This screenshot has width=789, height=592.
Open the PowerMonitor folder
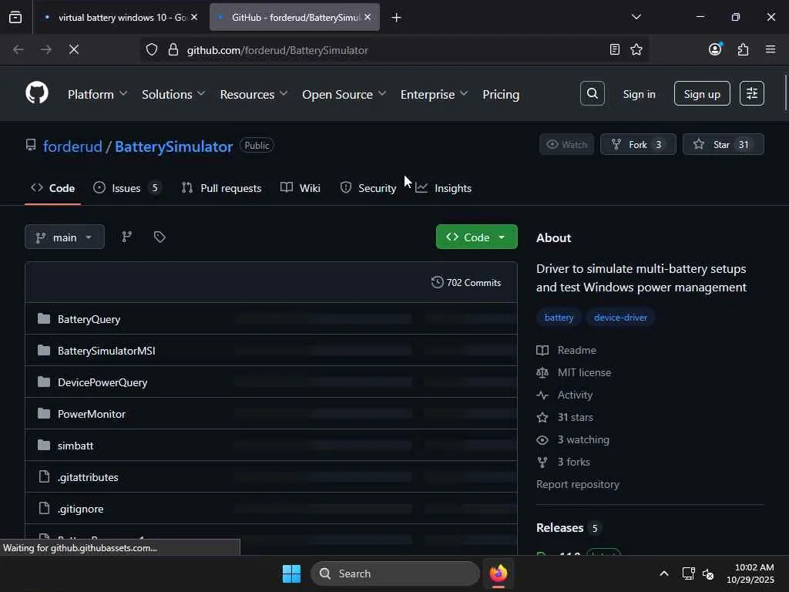[91, 414]
